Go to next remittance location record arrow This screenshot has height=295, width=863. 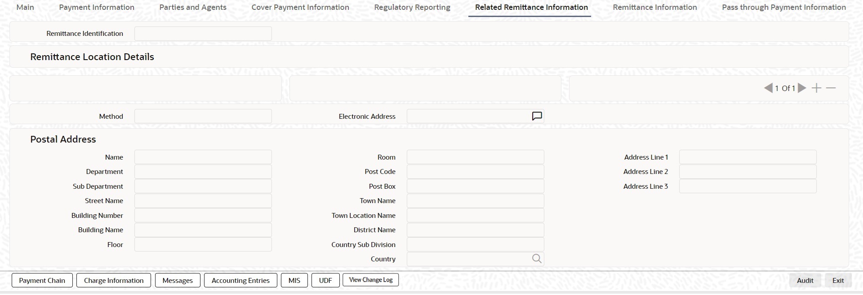coord(802,88)
